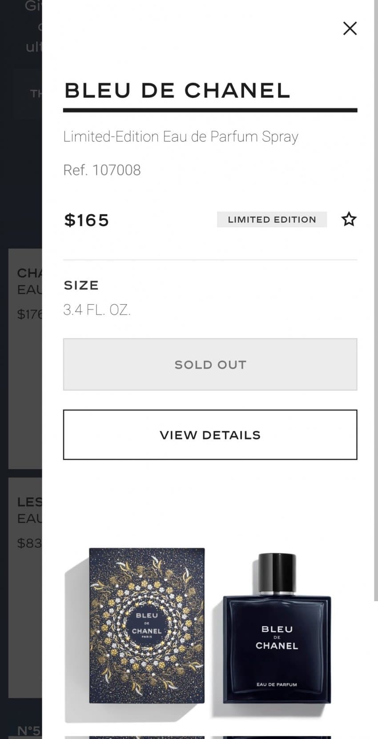
Task: Click the dimmed overlay text at top-left
Action: [31, 27]
